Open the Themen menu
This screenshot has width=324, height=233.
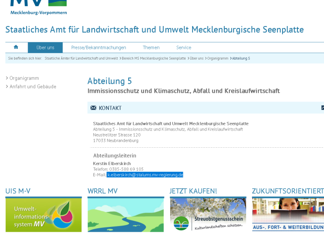pyautogui.click(x=151, y=48)
